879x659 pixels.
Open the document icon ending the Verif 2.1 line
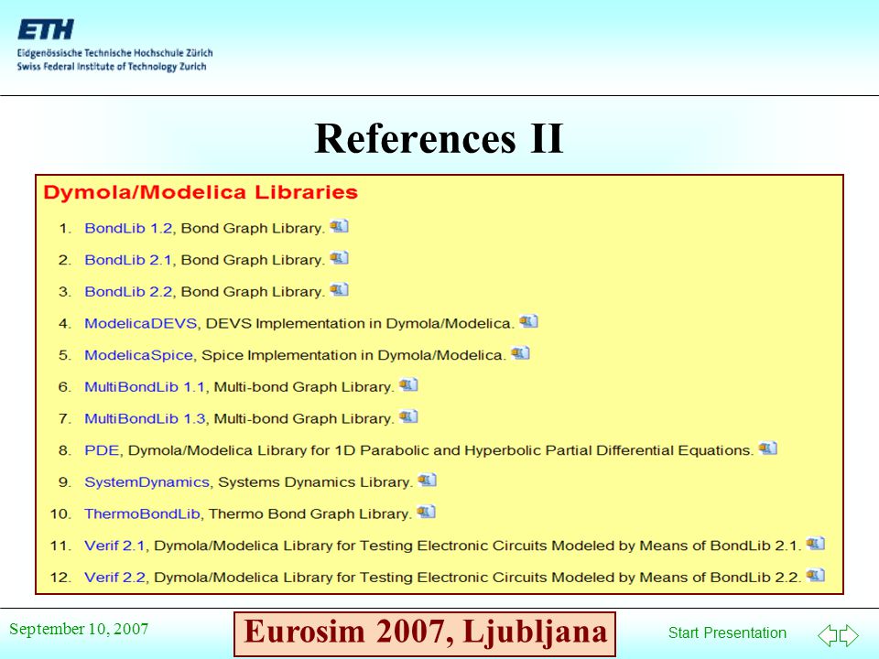[x=816, y=544]
